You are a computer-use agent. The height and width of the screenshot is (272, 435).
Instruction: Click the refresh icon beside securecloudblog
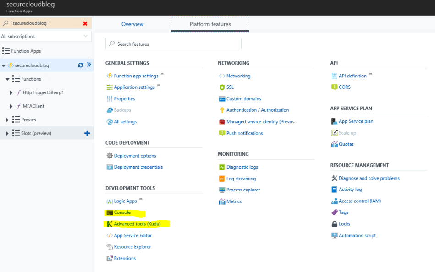[x=81, y=65]
